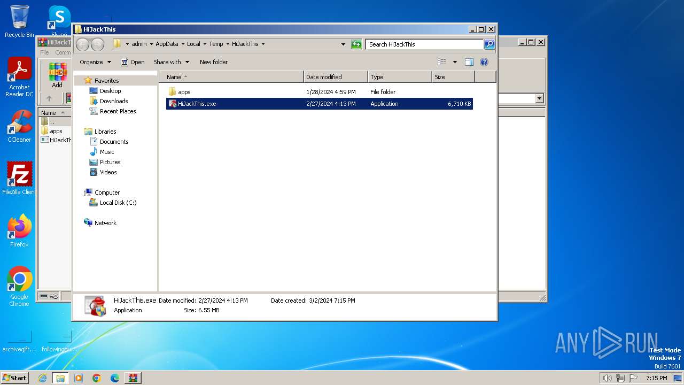684x385 pixels.
Task: Toggle the preview pane button
Action: coord(469,62)
